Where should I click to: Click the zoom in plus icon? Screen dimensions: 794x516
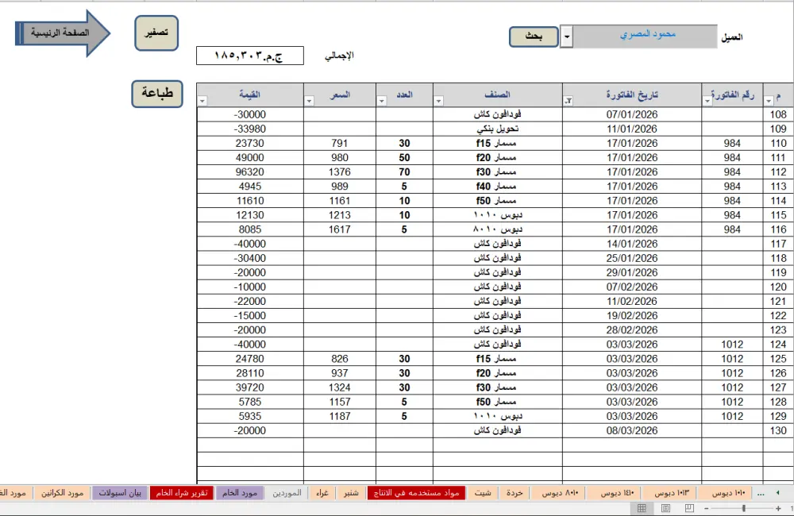(778, 509)
